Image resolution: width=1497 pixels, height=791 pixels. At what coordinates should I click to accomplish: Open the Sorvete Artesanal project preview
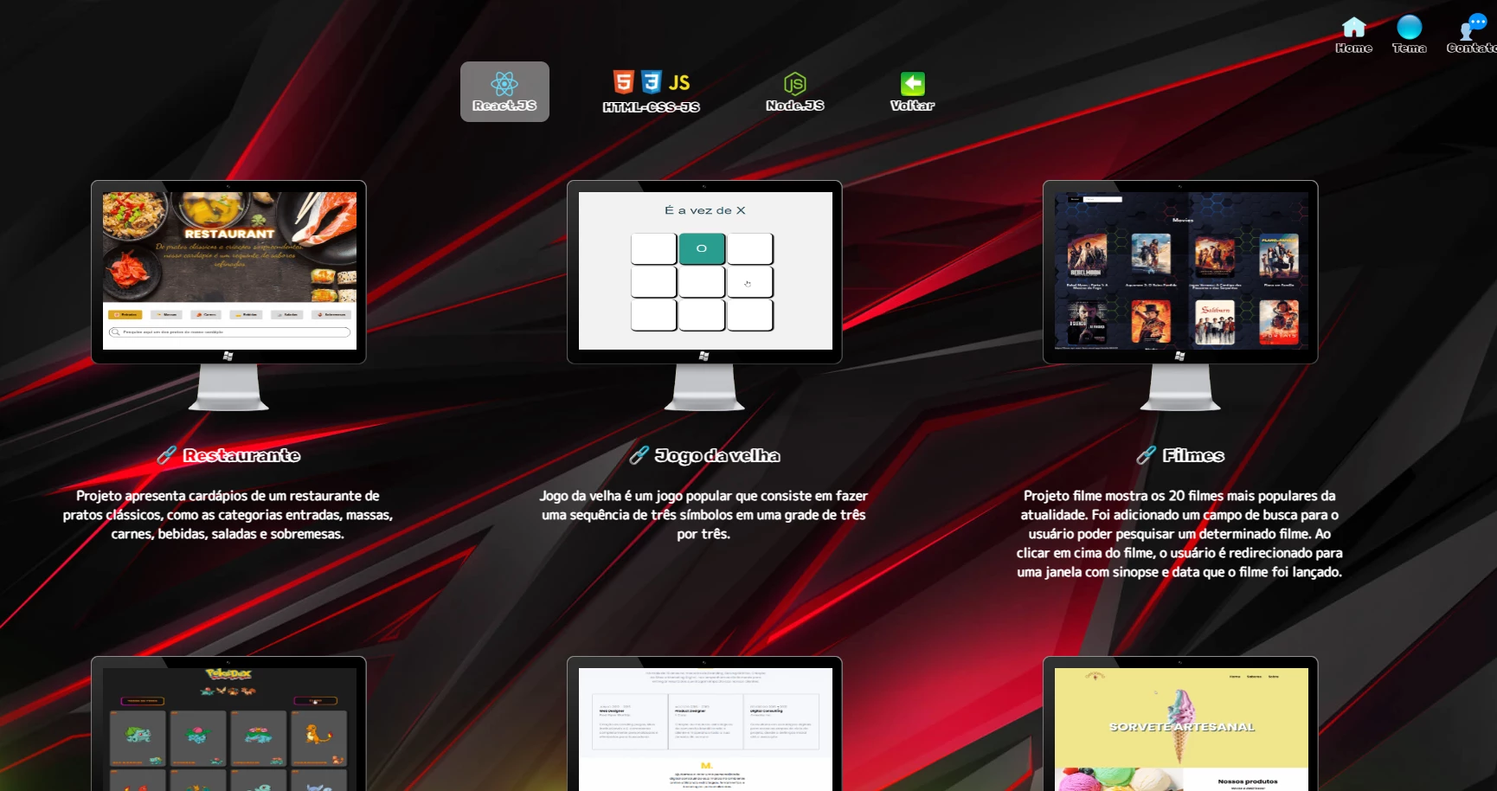pyautogui.click(x=1180, y=727)
